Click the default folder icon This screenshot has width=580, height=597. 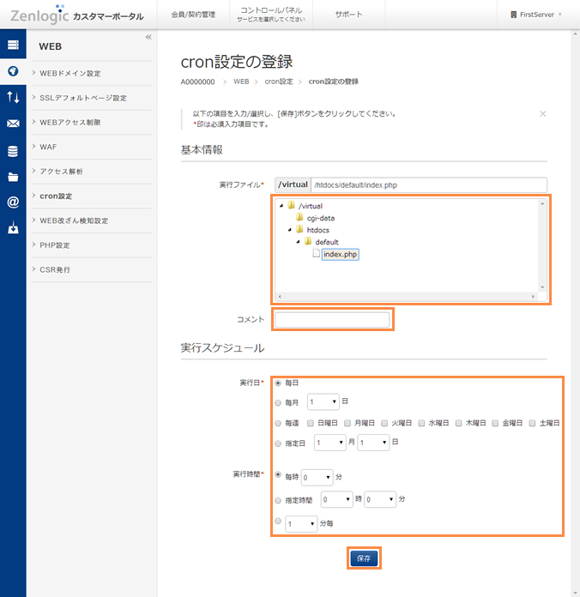308,241
